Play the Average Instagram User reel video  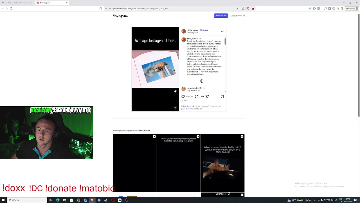coord(155,69)
